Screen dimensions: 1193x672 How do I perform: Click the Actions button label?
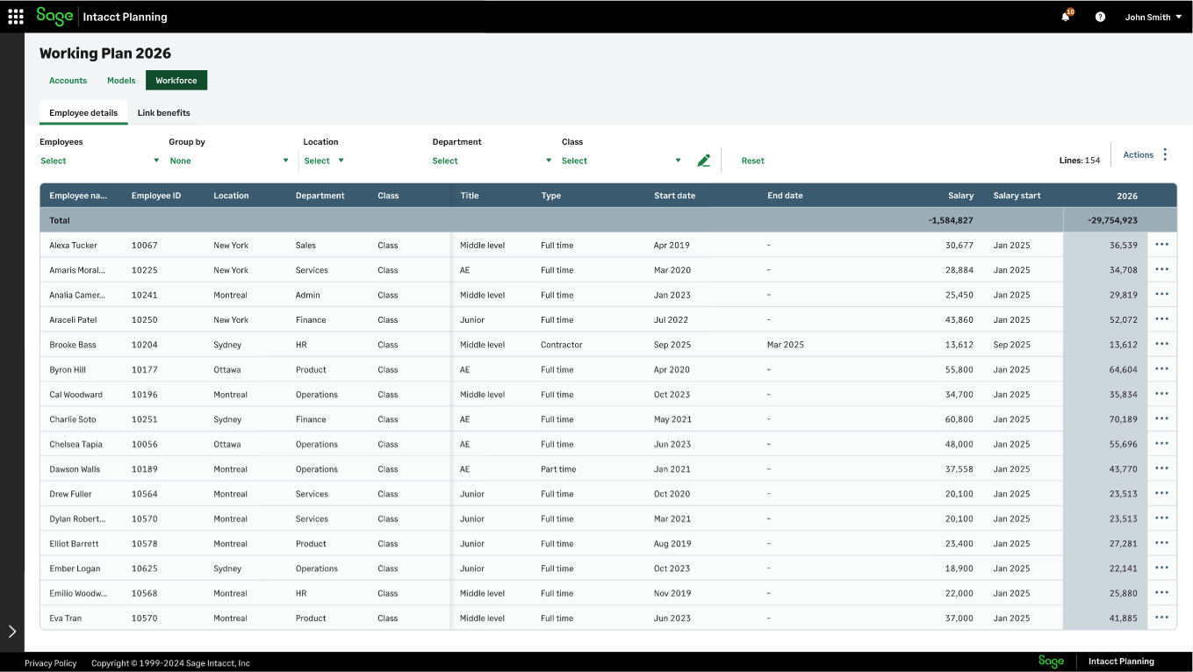click(x=1139, y=154)
